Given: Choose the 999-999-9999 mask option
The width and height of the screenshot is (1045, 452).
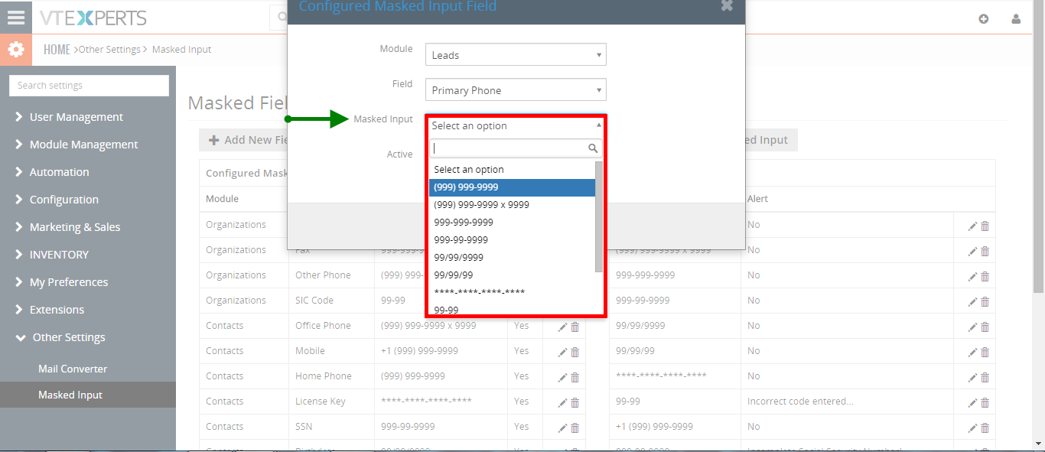Looking at the screenshot, I should pyautogui.click(x=512, y=223).
